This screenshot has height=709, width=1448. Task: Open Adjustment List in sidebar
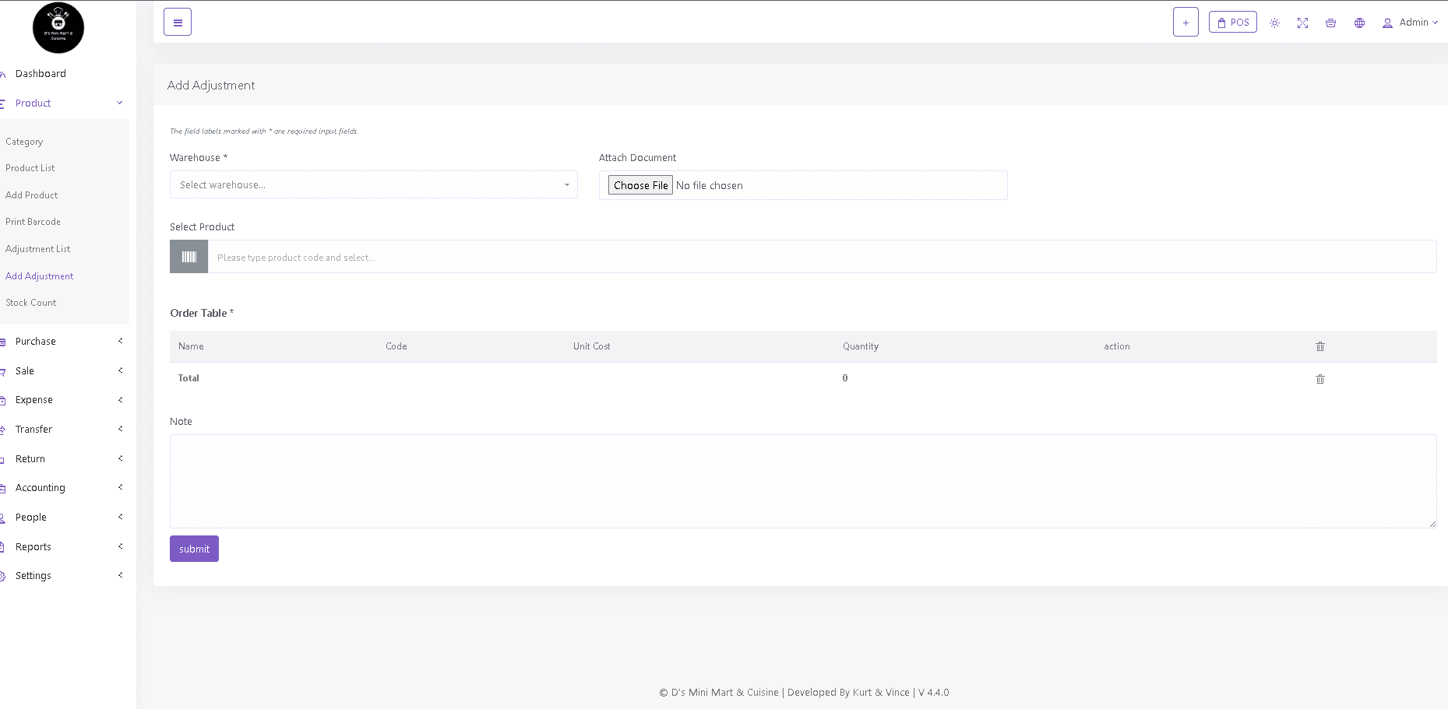[38, 249]
